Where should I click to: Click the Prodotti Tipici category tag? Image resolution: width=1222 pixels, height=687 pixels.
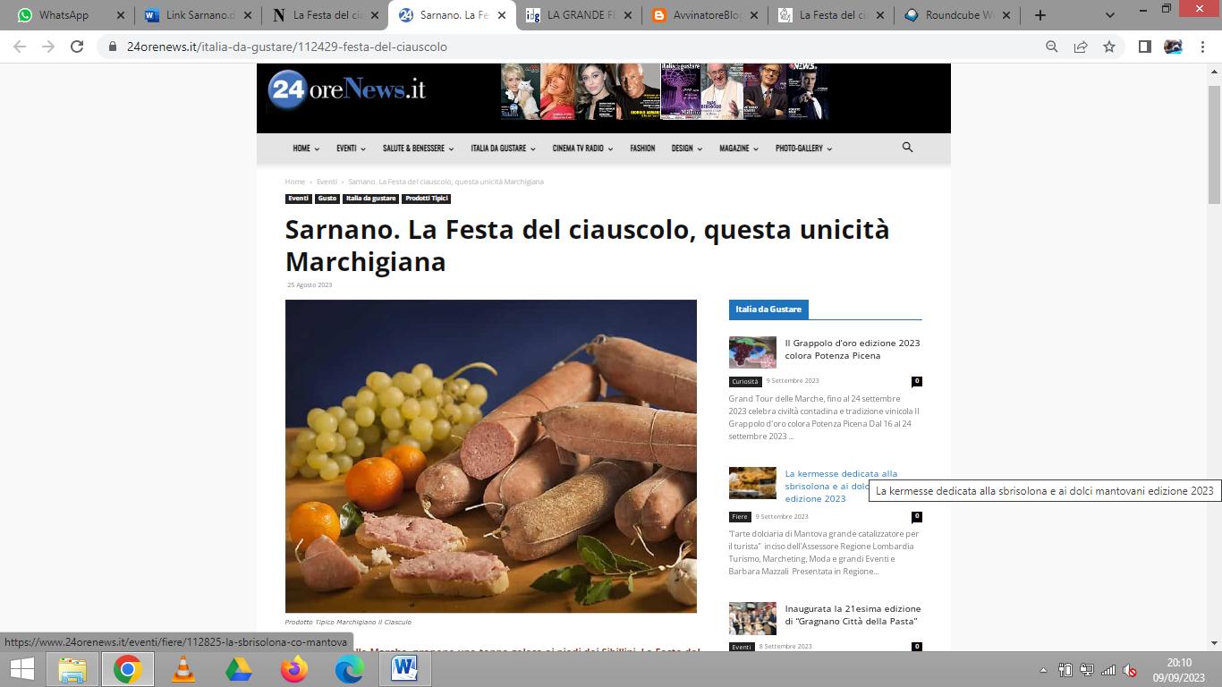pyautogui.click(x=427, y=199)
